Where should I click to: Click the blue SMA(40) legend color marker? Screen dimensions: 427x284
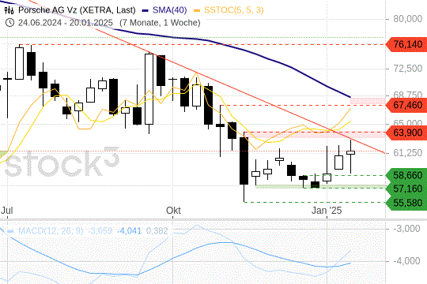point(145,11)
